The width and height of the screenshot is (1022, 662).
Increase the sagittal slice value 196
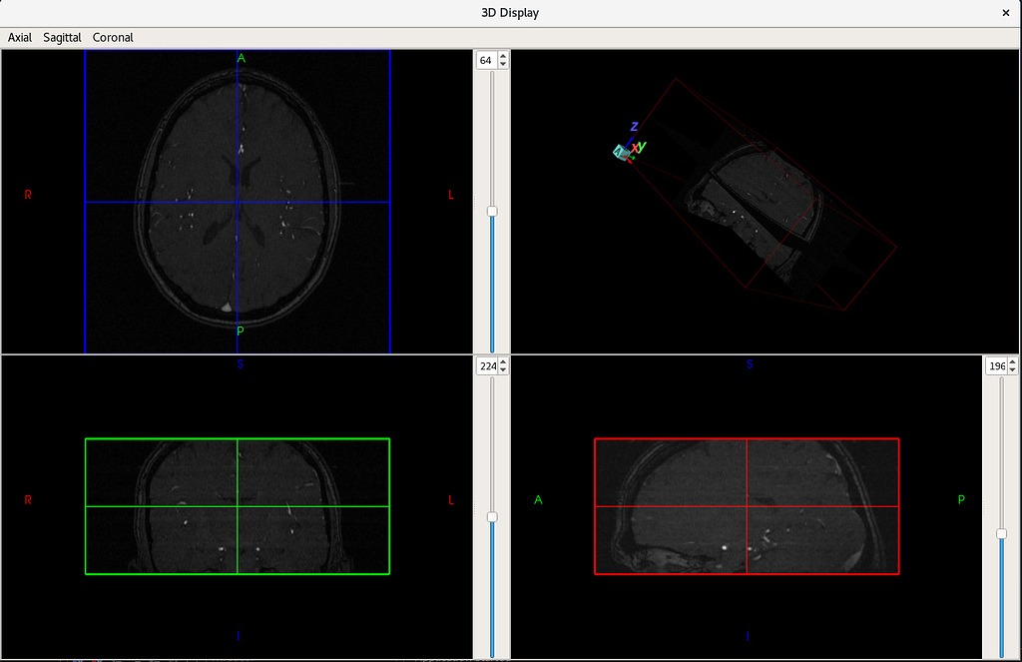click(x=1013, y=362)
